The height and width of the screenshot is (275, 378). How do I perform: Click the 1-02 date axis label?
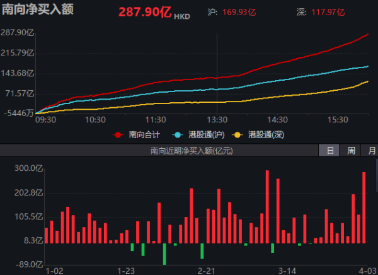[55, 270]
